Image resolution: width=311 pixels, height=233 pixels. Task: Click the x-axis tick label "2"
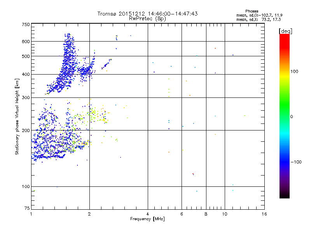coord(89,214)
